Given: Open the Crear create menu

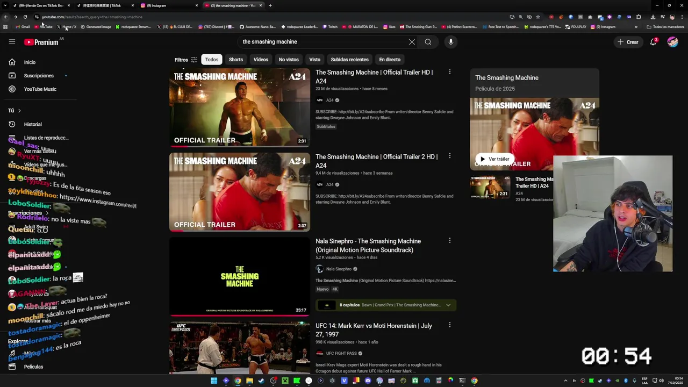Looking at the screenshot, I should click(628, 42).
